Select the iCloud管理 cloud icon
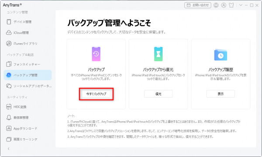262x157 pixels. pos(9,33)
